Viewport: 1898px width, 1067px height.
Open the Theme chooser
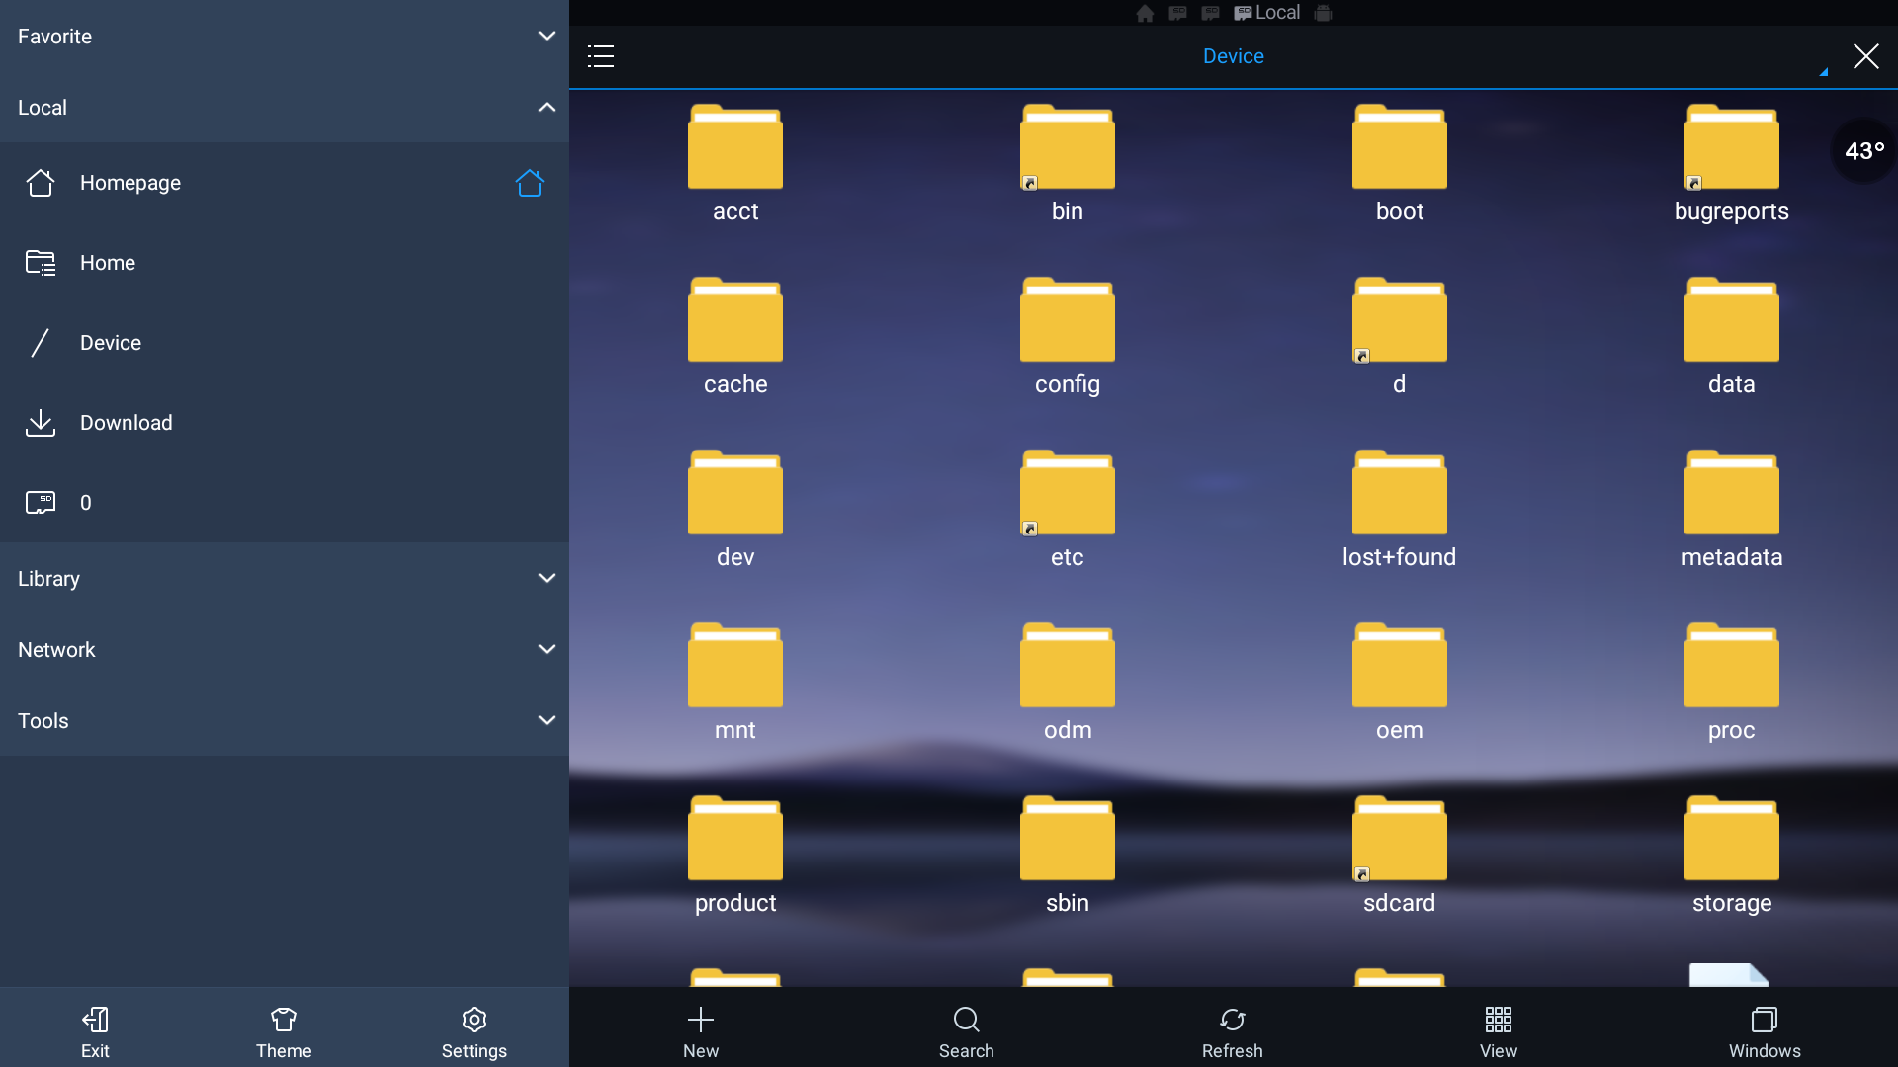(x=284, y=1031)
